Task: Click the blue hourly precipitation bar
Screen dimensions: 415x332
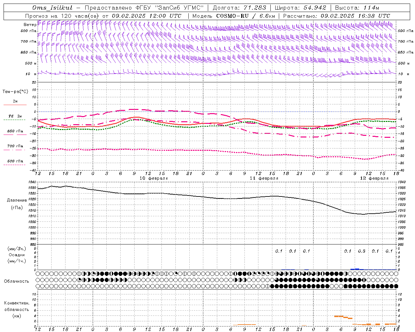Action: tap(357, 269)
